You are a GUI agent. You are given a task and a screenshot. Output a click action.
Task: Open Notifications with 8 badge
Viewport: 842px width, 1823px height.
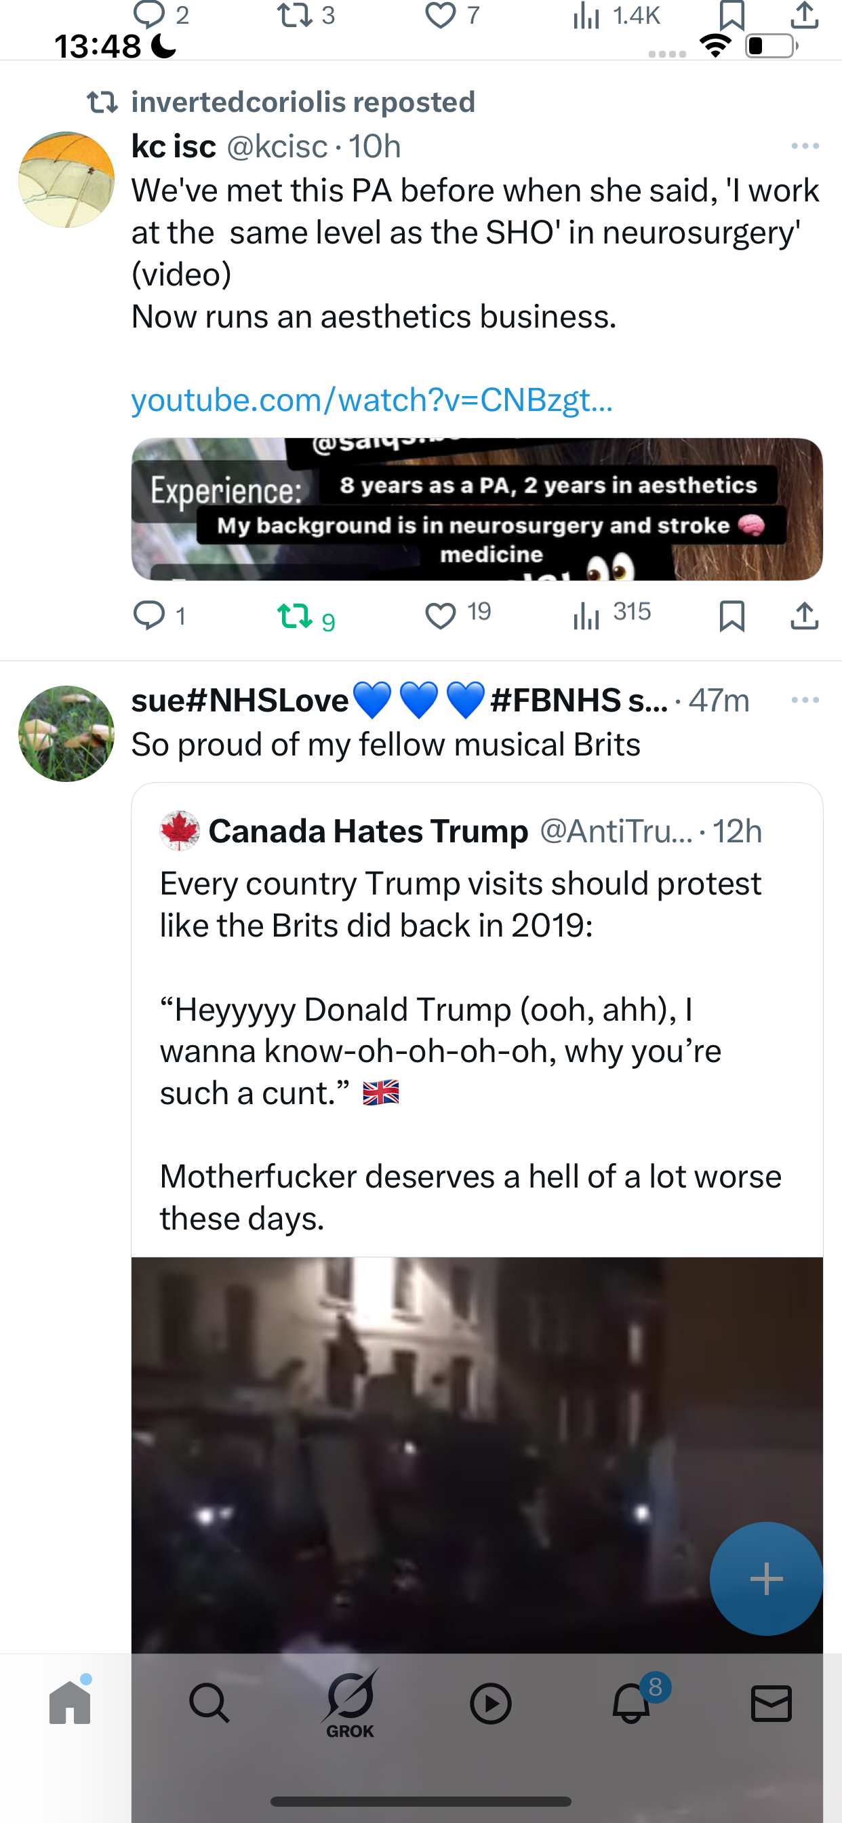point(631,1703)
